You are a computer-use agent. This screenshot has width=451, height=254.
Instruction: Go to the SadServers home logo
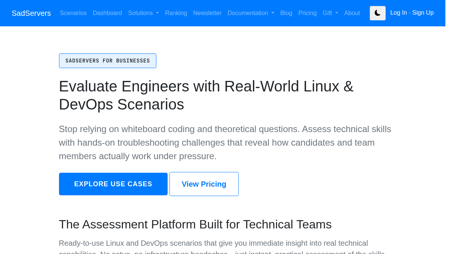click(31, 13)
